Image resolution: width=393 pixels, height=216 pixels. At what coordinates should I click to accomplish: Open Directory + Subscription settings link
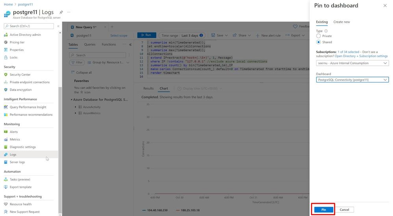361,56
